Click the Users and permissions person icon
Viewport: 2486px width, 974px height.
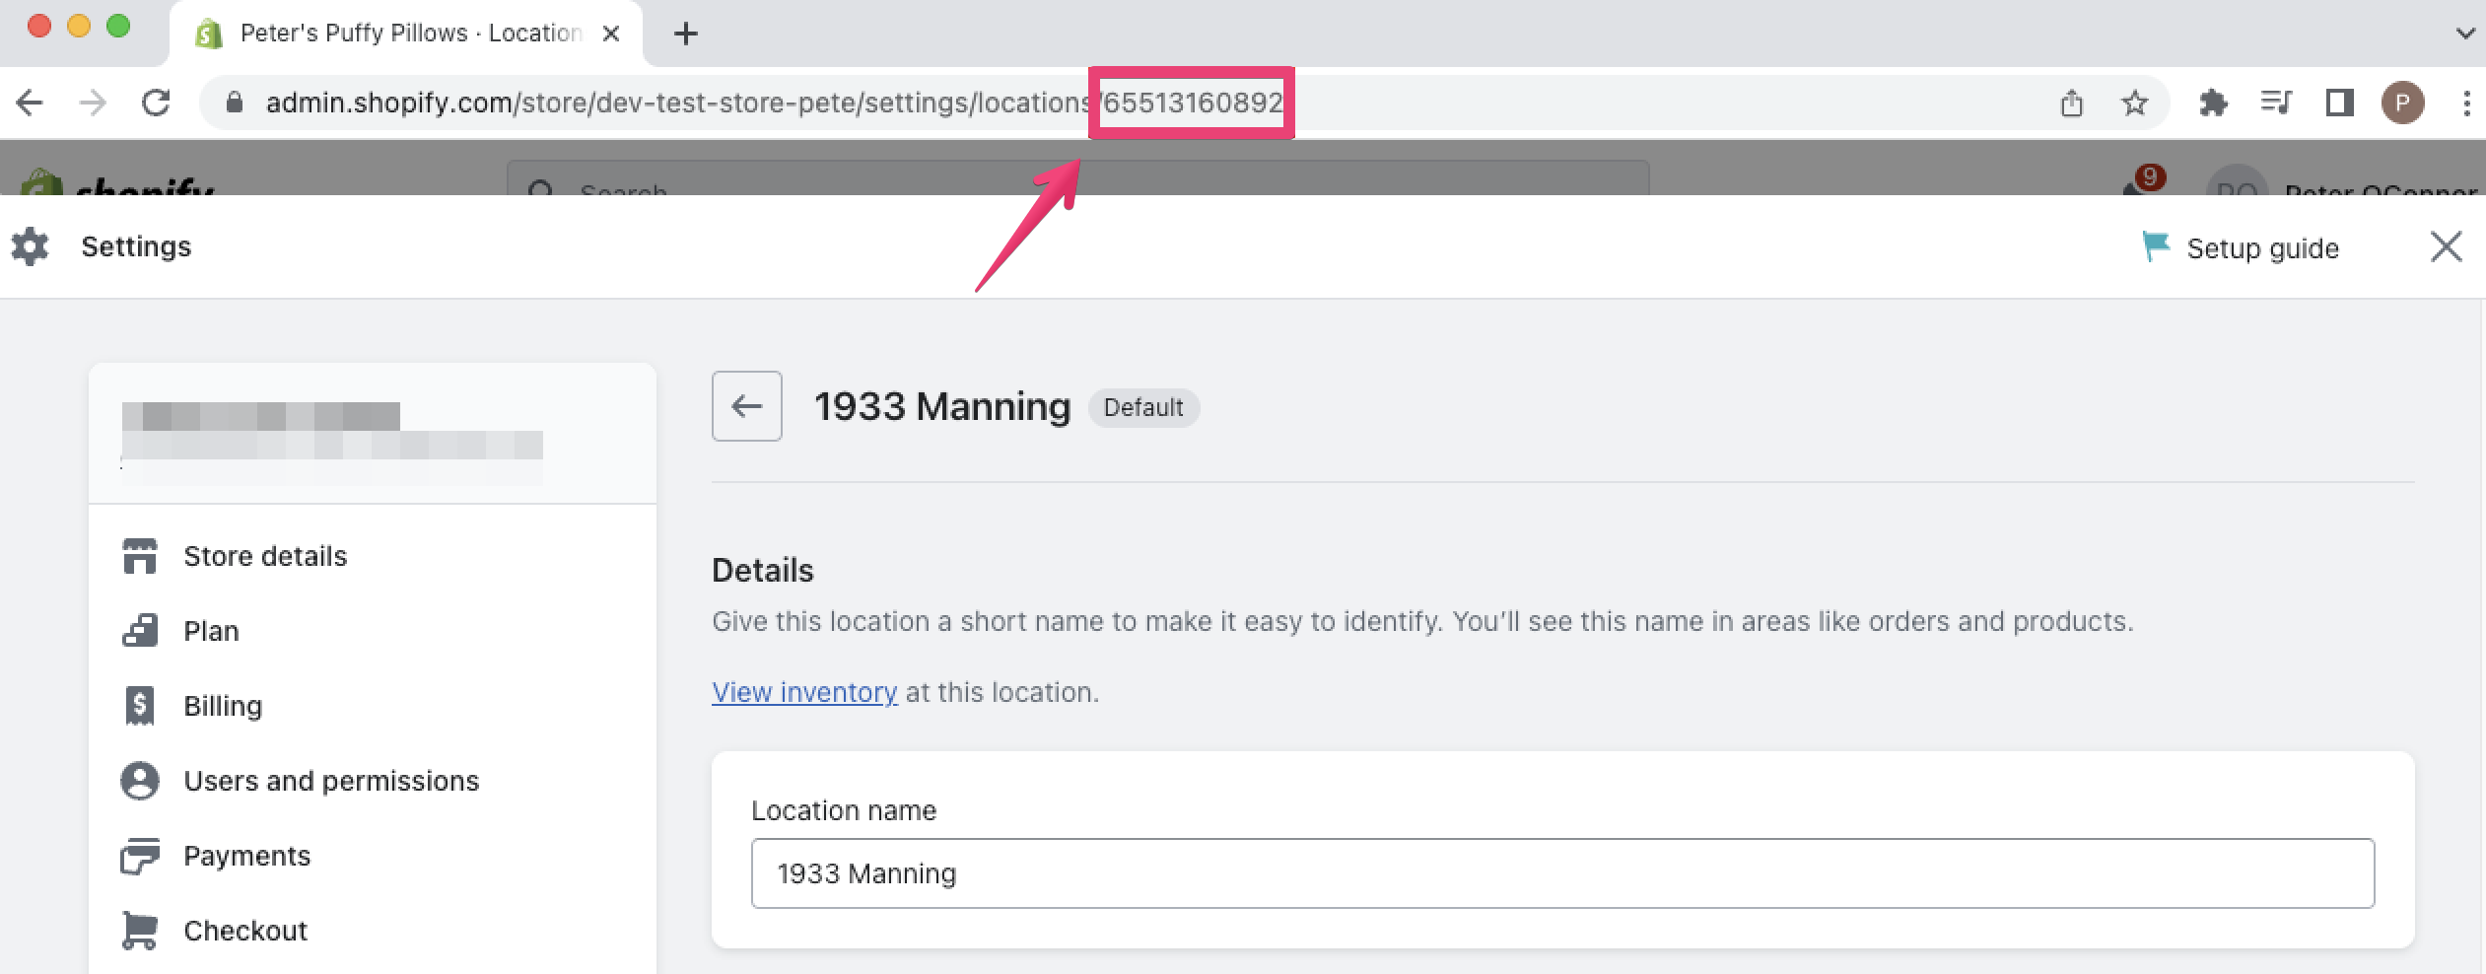(140, 781)
